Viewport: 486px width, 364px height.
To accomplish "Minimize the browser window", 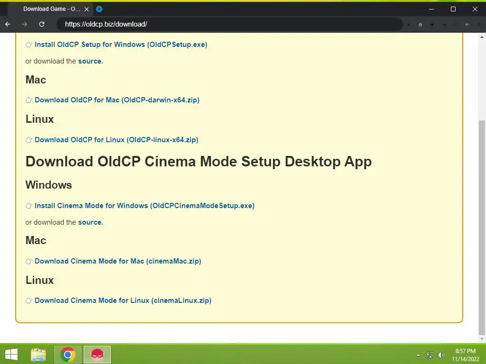I will click(431, 9).
